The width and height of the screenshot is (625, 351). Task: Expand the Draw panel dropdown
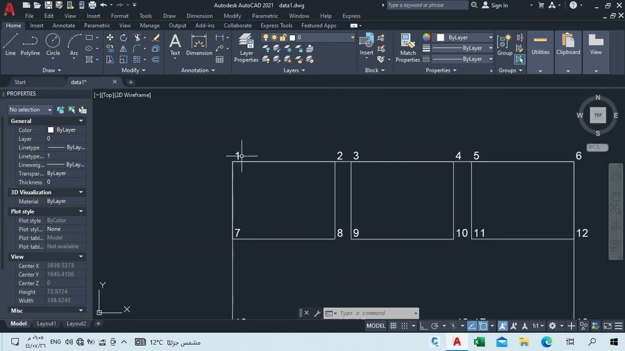click(x=52, y=70)
